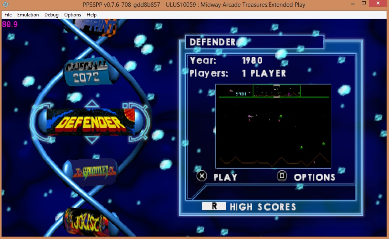Select the Gauntlet game logo

coord(95,171)
